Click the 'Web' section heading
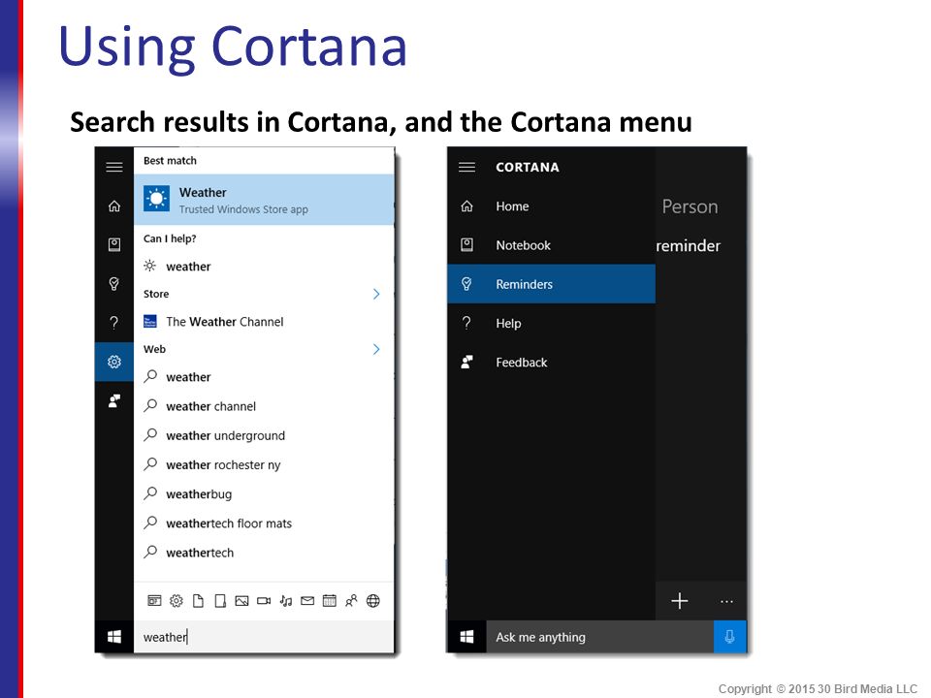This screenshot has height=698, width=931. point(154,349)
